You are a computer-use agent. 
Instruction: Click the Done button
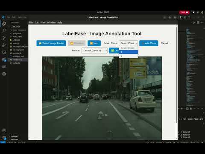click(114, 50)
